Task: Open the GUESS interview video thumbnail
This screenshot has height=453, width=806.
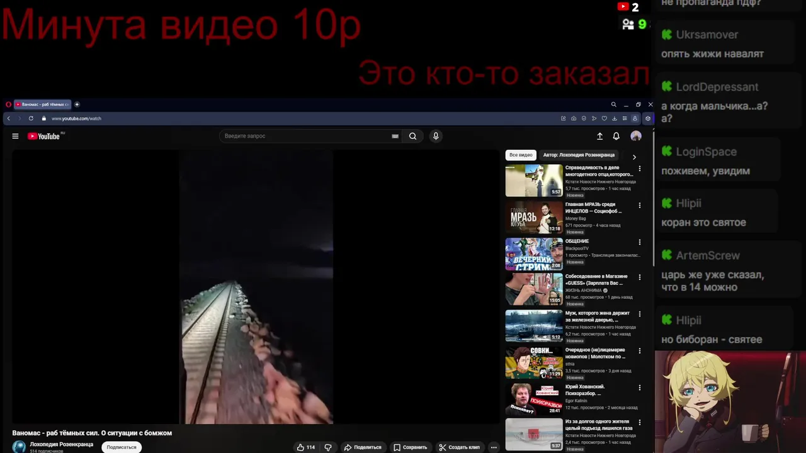Action: point(534,289)
